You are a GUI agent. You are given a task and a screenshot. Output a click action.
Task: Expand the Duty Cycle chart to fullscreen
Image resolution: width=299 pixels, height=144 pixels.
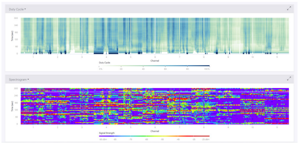pyautogui.click(x=289, y=8)
